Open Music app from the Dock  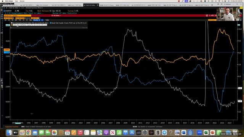point(80,132)
